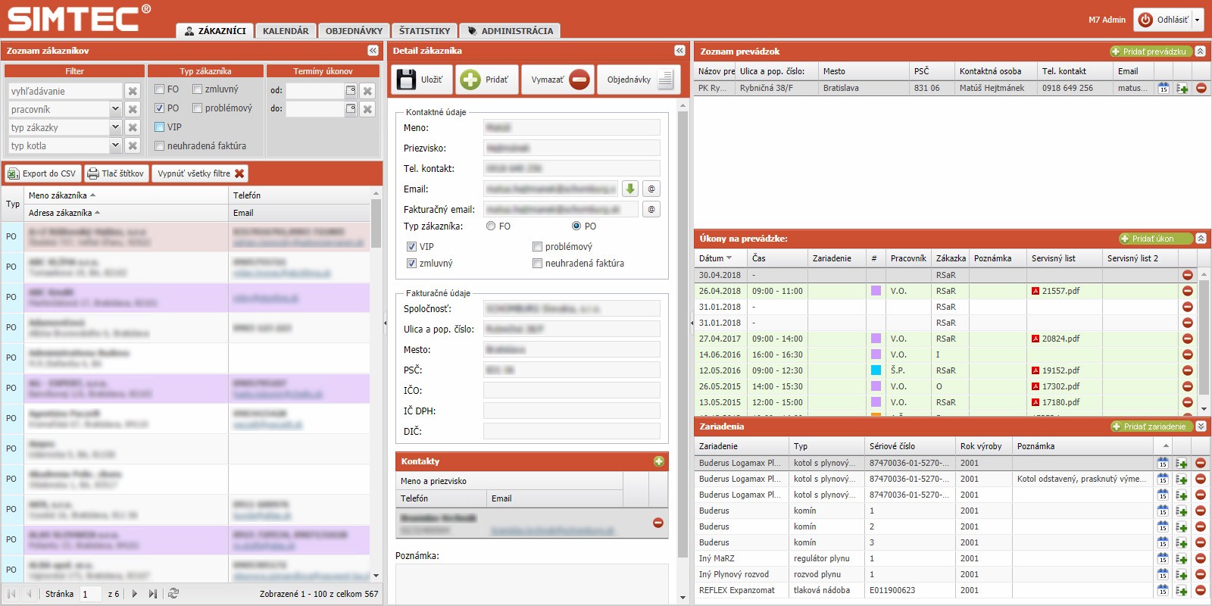The image size is (1212, 606).
Task: Click the Vymazať delete button
Action: [x=558, y=80]
